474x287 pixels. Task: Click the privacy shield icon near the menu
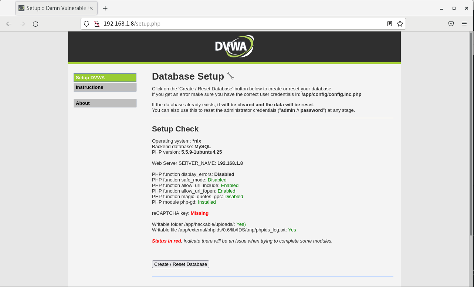pos(451,23)
